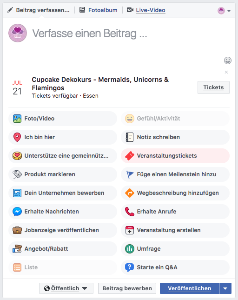
Task: Click the question mark Q&A icon
Action: click(x=129, y=267)
